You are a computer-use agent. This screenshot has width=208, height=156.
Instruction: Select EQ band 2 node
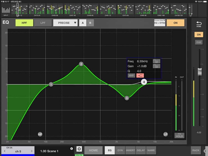point(81,64)
